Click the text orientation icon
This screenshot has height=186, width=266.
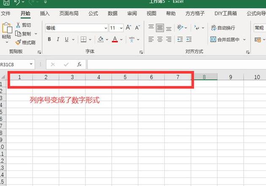coord(180,27)
